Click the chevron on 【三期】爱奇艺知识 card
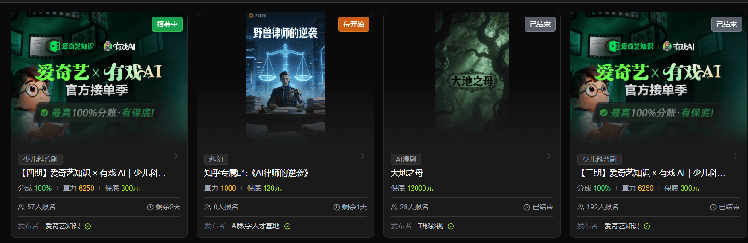748x243 pixels. pos(735,156)
